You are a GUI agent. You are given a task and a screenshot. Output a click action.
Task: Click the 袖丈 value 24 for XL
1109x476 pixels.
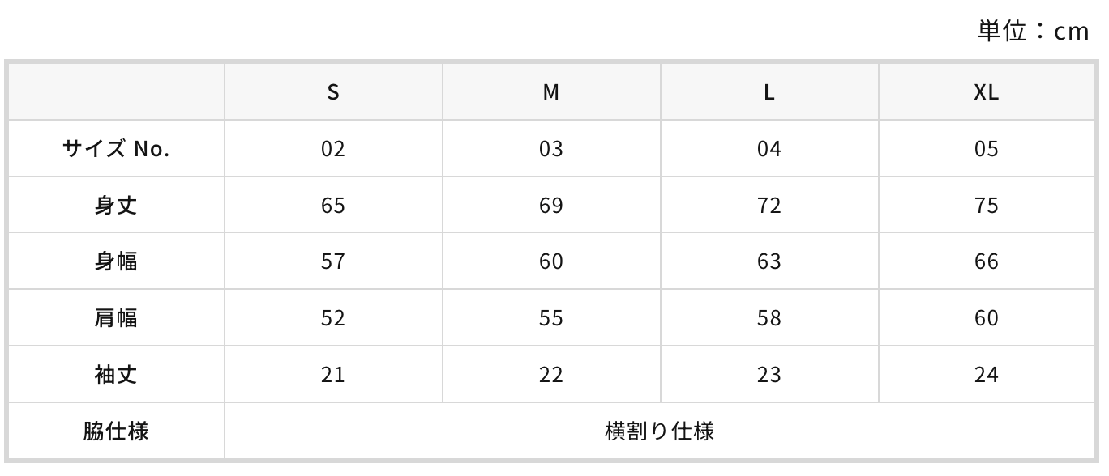[987, 375]
